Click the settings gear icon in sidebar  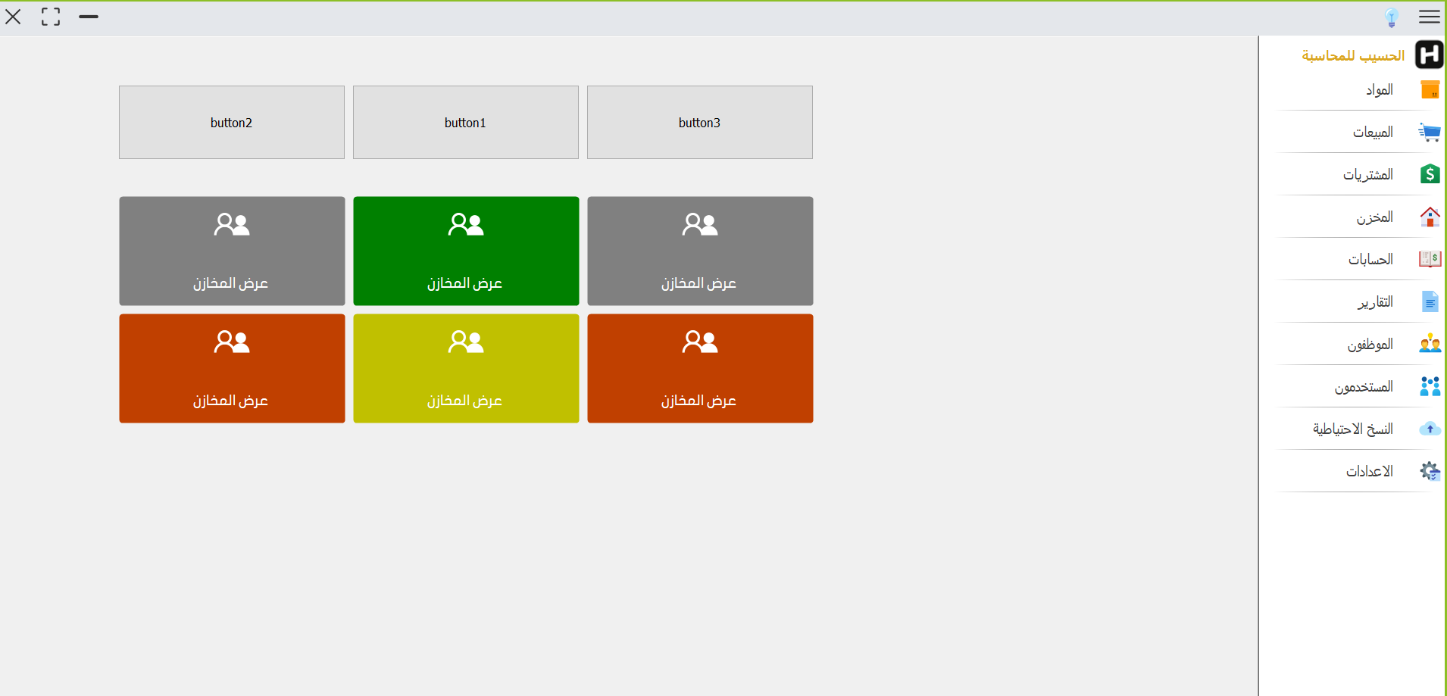coord(1430,471)
